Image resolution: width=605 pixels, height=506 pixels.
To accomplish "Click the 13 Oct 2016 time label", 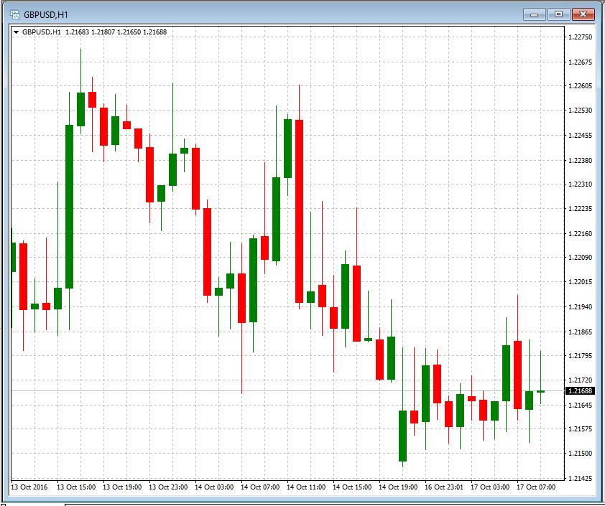I will pos(29,487).
